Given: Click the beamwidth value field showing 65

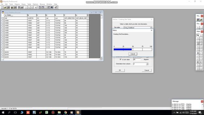Looking at the screenshot, I should click(137, 59).
